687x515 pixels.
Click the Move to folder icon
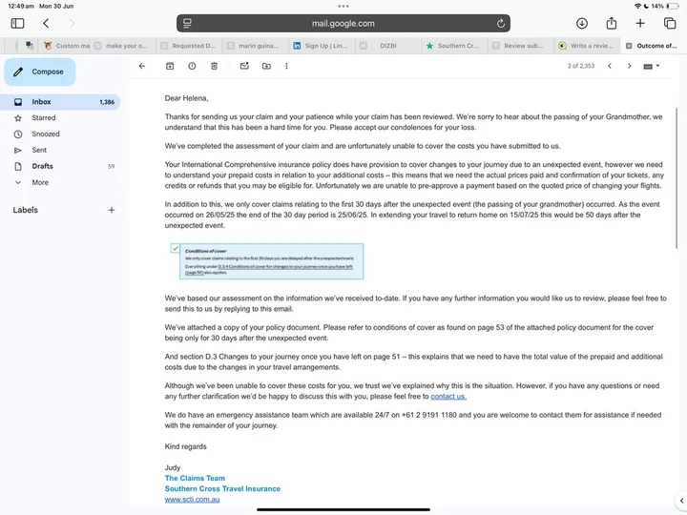[x=266, y=66]
